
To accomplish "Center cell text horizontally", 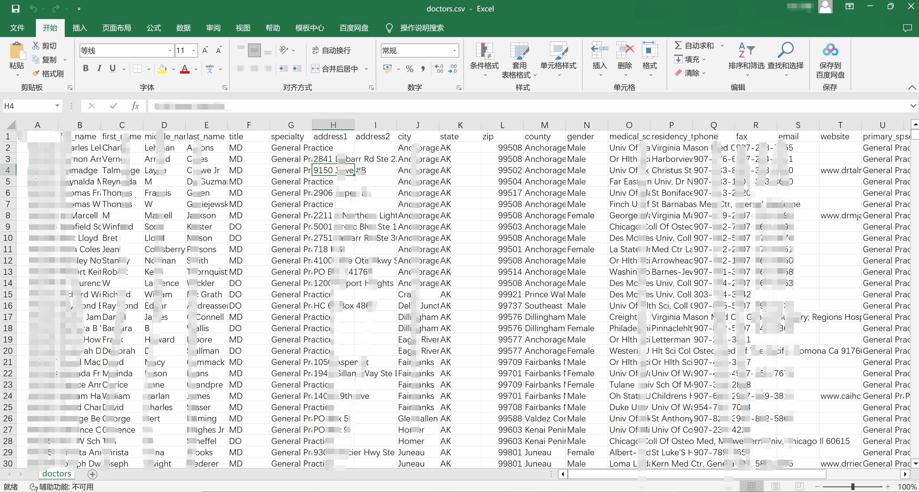I will coord(254,68).
